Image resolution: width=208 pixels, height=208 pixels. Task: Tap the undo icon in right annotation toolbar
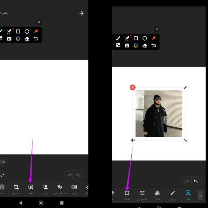(154, 45)
